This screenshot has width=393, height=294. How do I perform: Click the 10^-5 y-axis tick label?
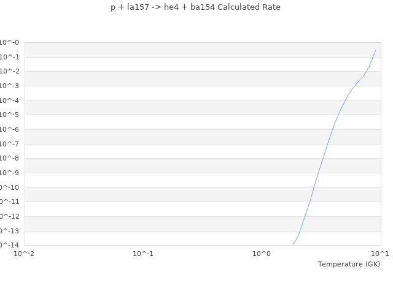pyautogui.click(x=9, y=115)
